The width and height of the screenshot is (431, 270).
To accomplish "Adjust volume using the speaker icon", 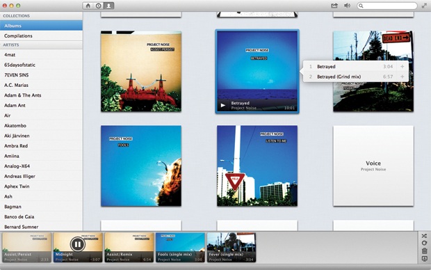I will [347, 6].
